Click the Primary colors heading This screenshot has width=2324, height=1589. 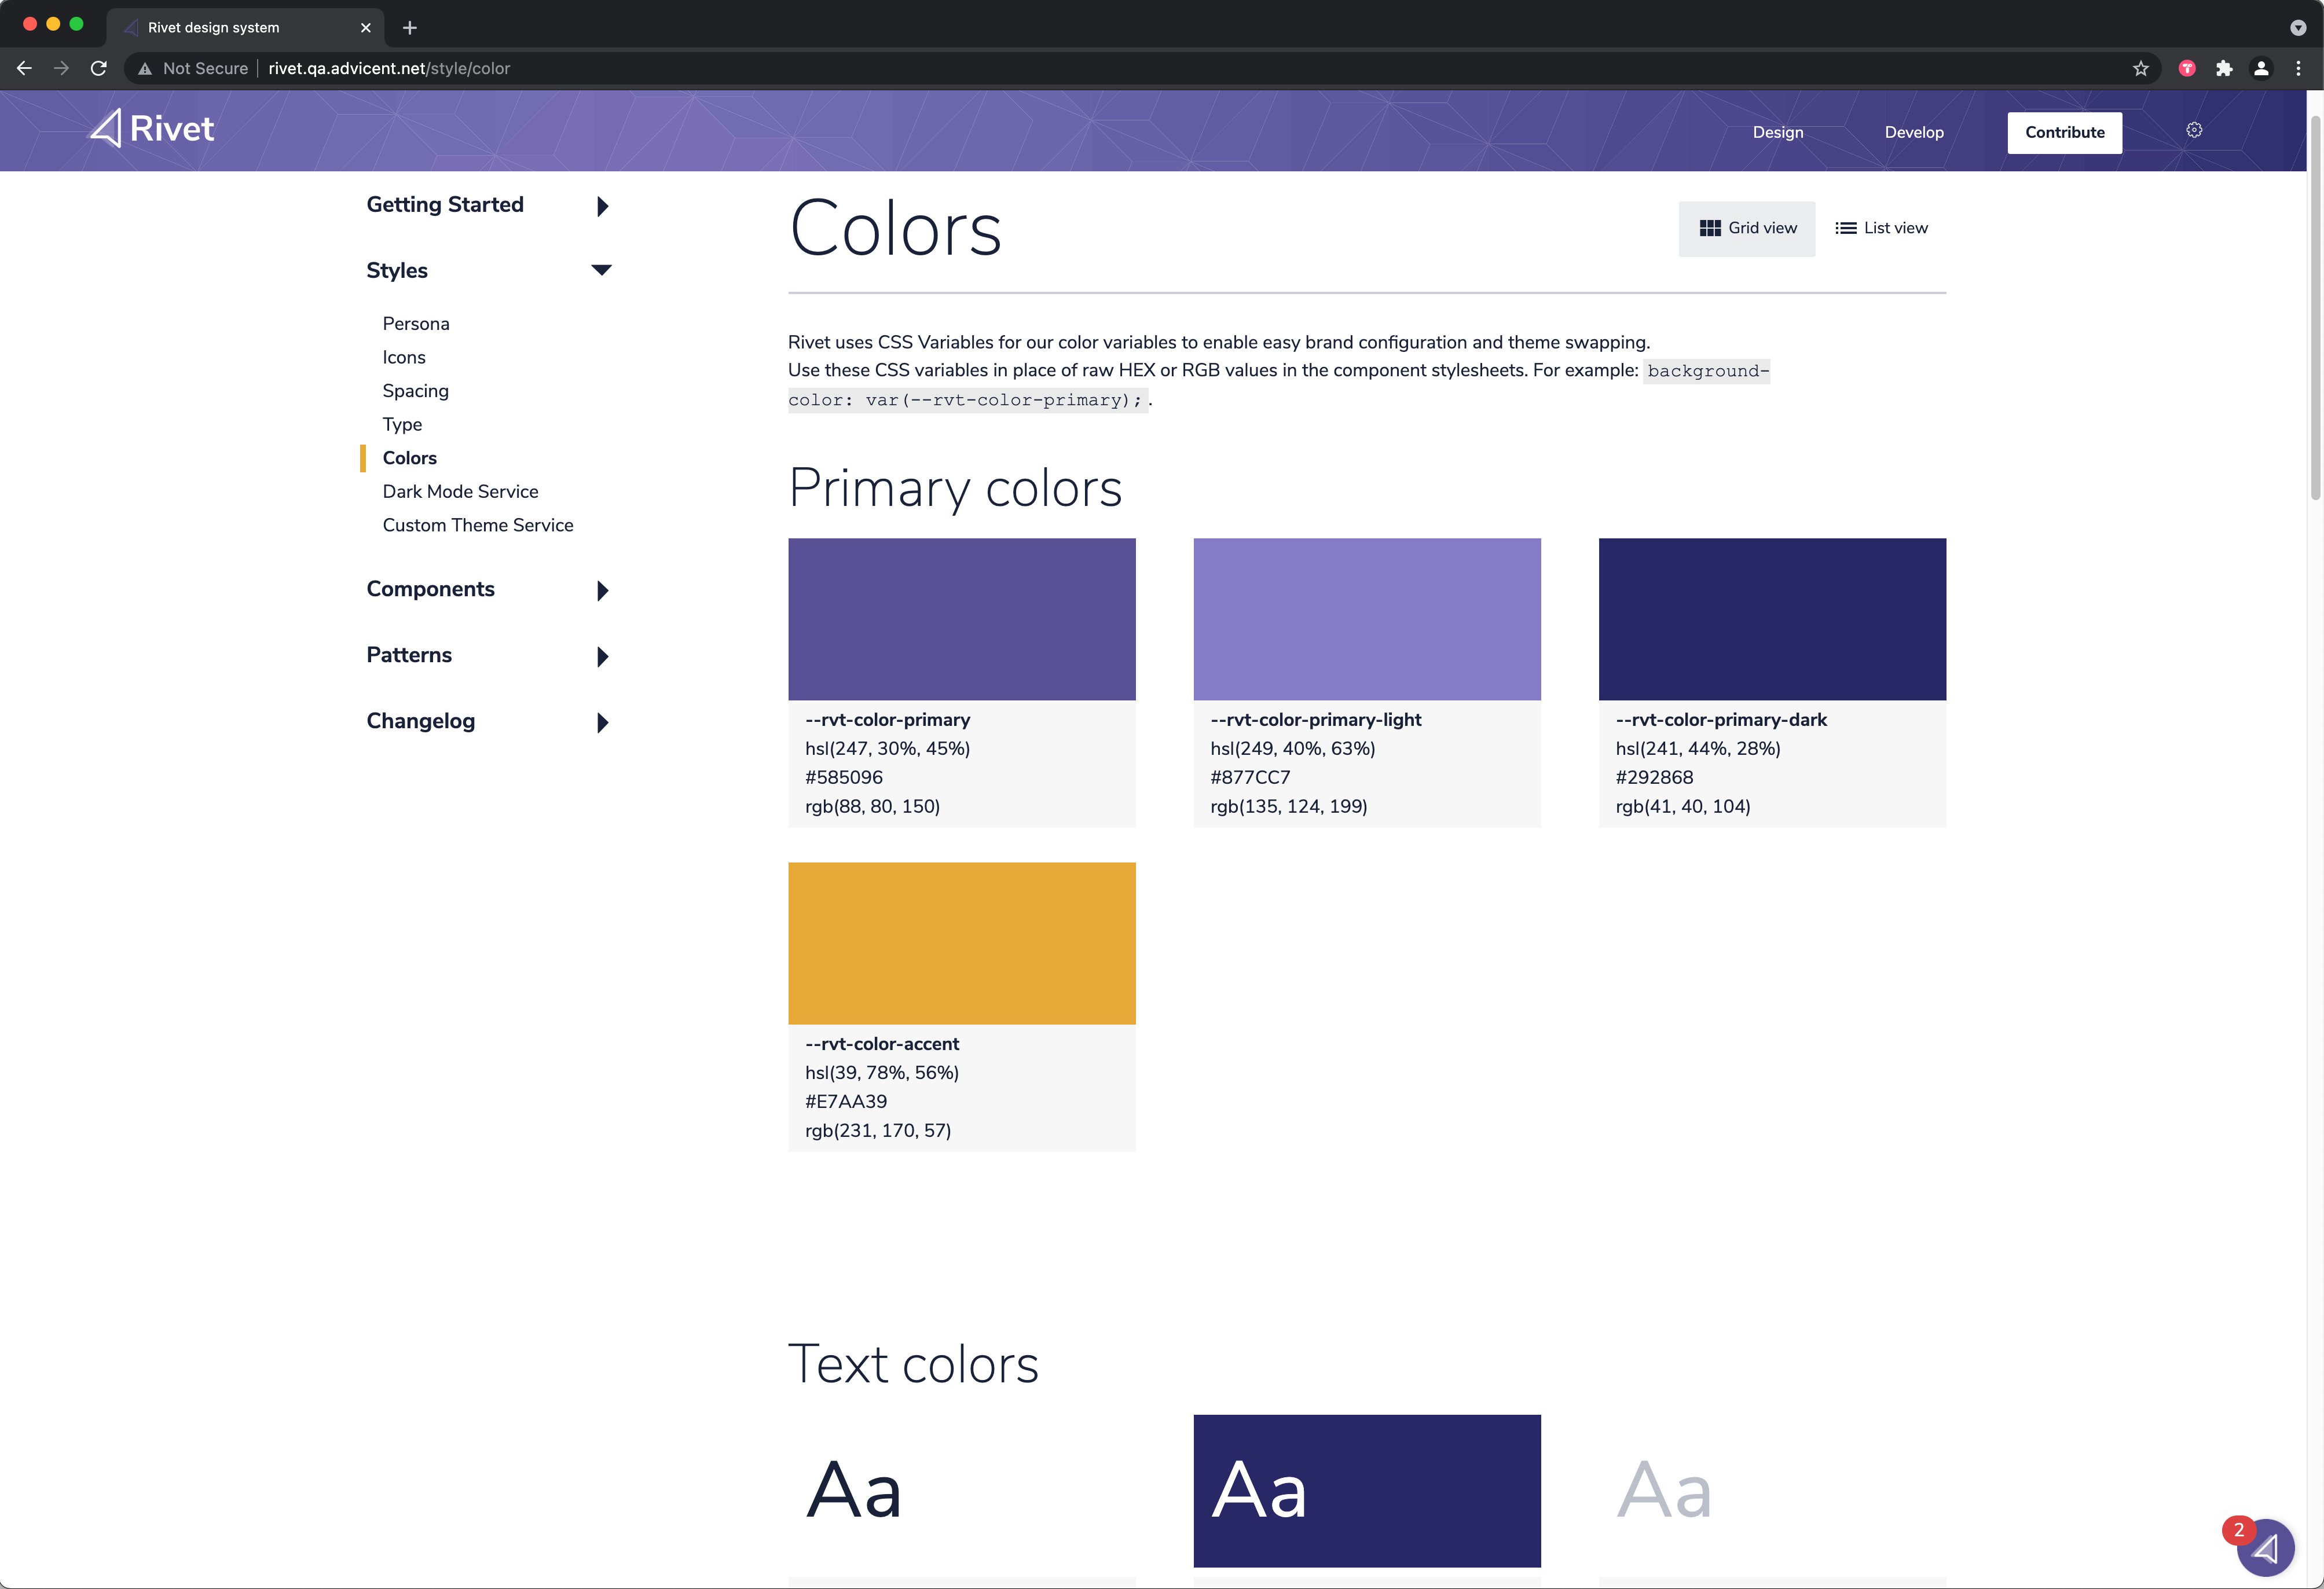[x=955, y=489]
